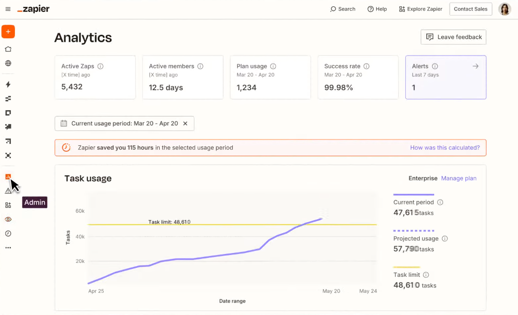The image size is (518, 315).
Task: Show info for Plan usage
Action: [x=273, y=66]
